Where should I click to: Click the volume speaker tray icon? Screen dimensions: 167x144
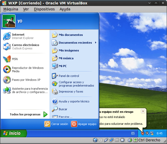(147, 133)
